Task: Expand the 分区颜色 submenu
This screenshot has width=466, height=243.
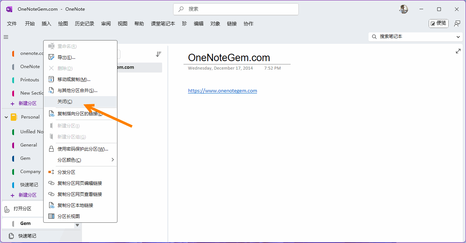Action: [x=113, y=160]
